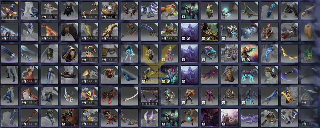This screenshot has width=320, height=128.
Task: Select the cyan spectral wolf mount
Action: [x=250, y=75]
